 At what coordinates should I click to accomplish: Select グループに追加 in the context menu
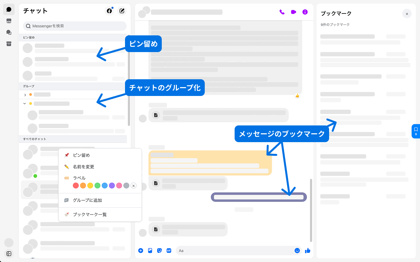100,200
